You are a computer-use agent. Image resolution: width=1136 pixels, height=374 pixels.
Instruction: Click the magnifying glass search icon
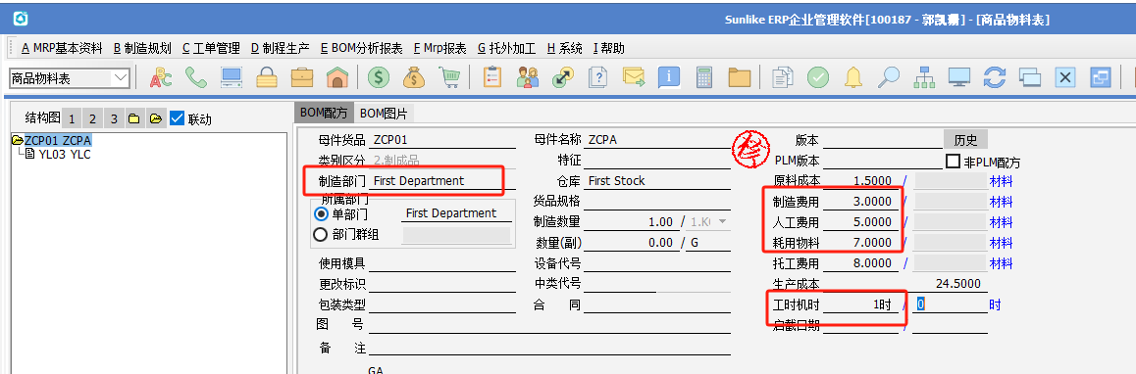(888, 77)
